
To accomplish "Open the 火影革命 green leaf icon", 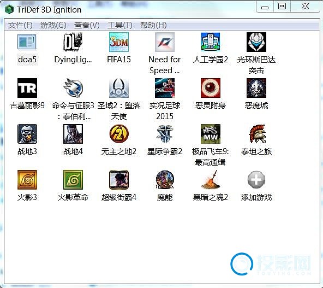I will tap(73, 180).
